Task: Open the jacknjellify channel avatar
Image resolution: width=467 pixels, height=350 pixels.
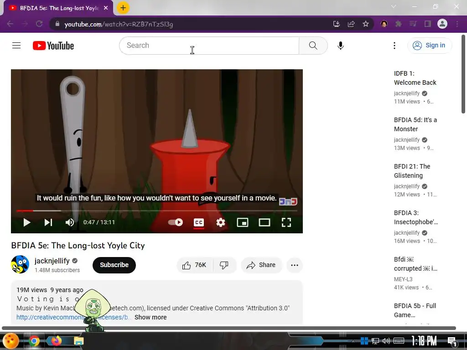Action: pyautogui.click(x=20, y=264)
